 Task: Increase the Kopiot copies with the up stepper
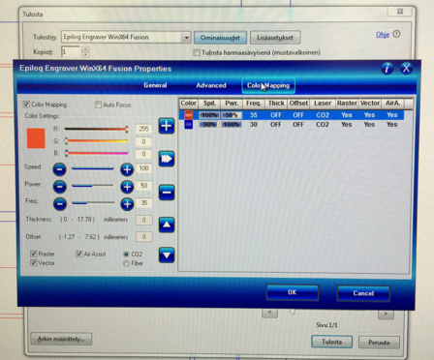(x=85, y=49)
